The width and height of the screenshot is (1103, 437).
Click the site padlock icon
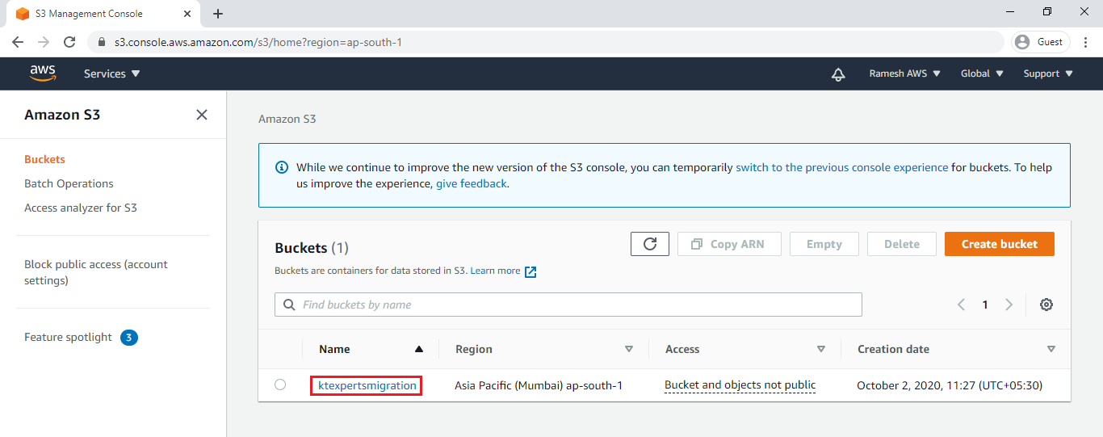[102, 42]
